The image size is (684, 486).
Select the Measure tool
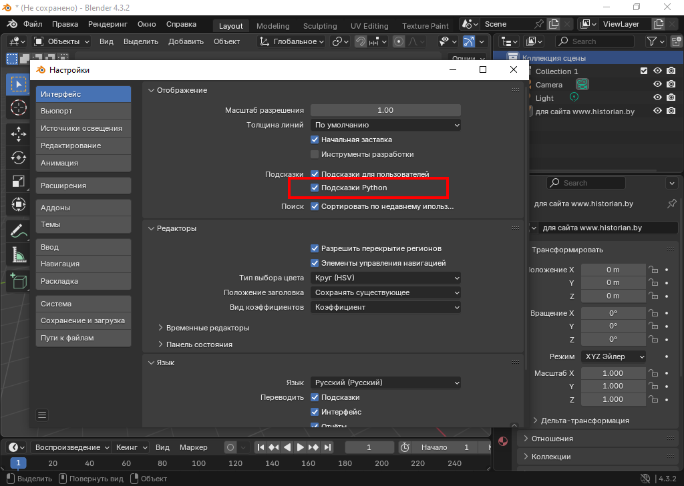tap(18, 255)
